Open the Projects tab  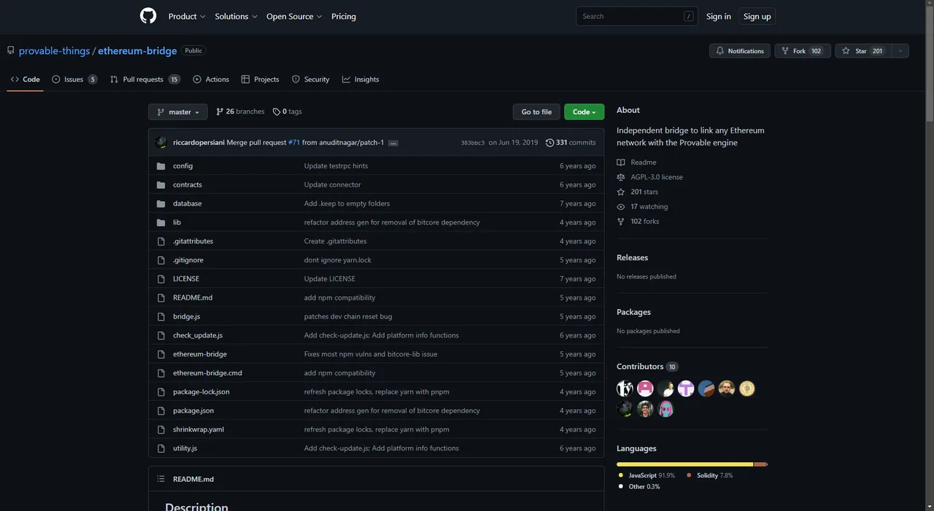click(x=260, y=79)
